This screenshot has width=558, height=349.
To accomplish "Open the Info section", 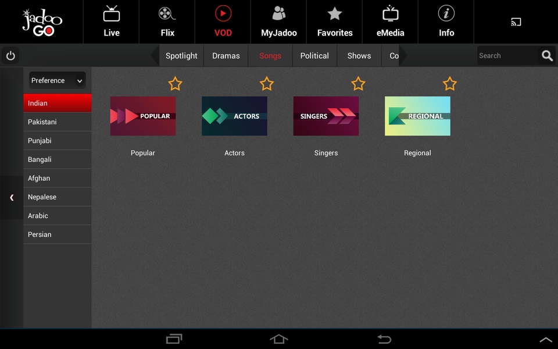I will point(446,22).
